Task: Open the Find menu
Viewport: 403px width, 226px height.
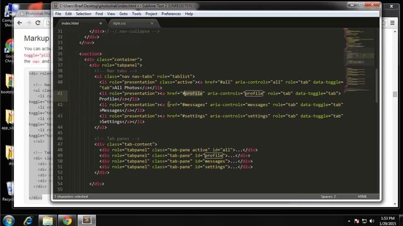Action: tap(99, 14)
